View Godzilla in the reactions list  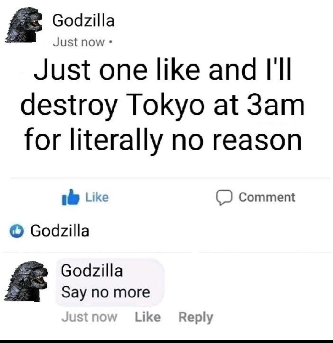(x=60, y=231)
